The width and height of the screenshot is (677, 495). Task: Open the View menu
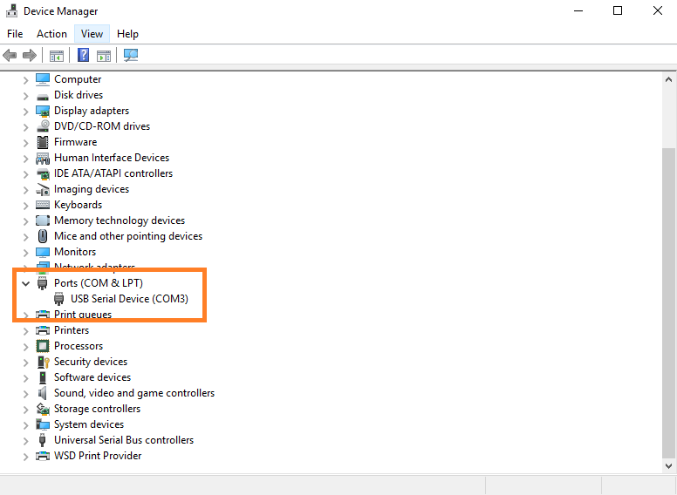(92, 34)
